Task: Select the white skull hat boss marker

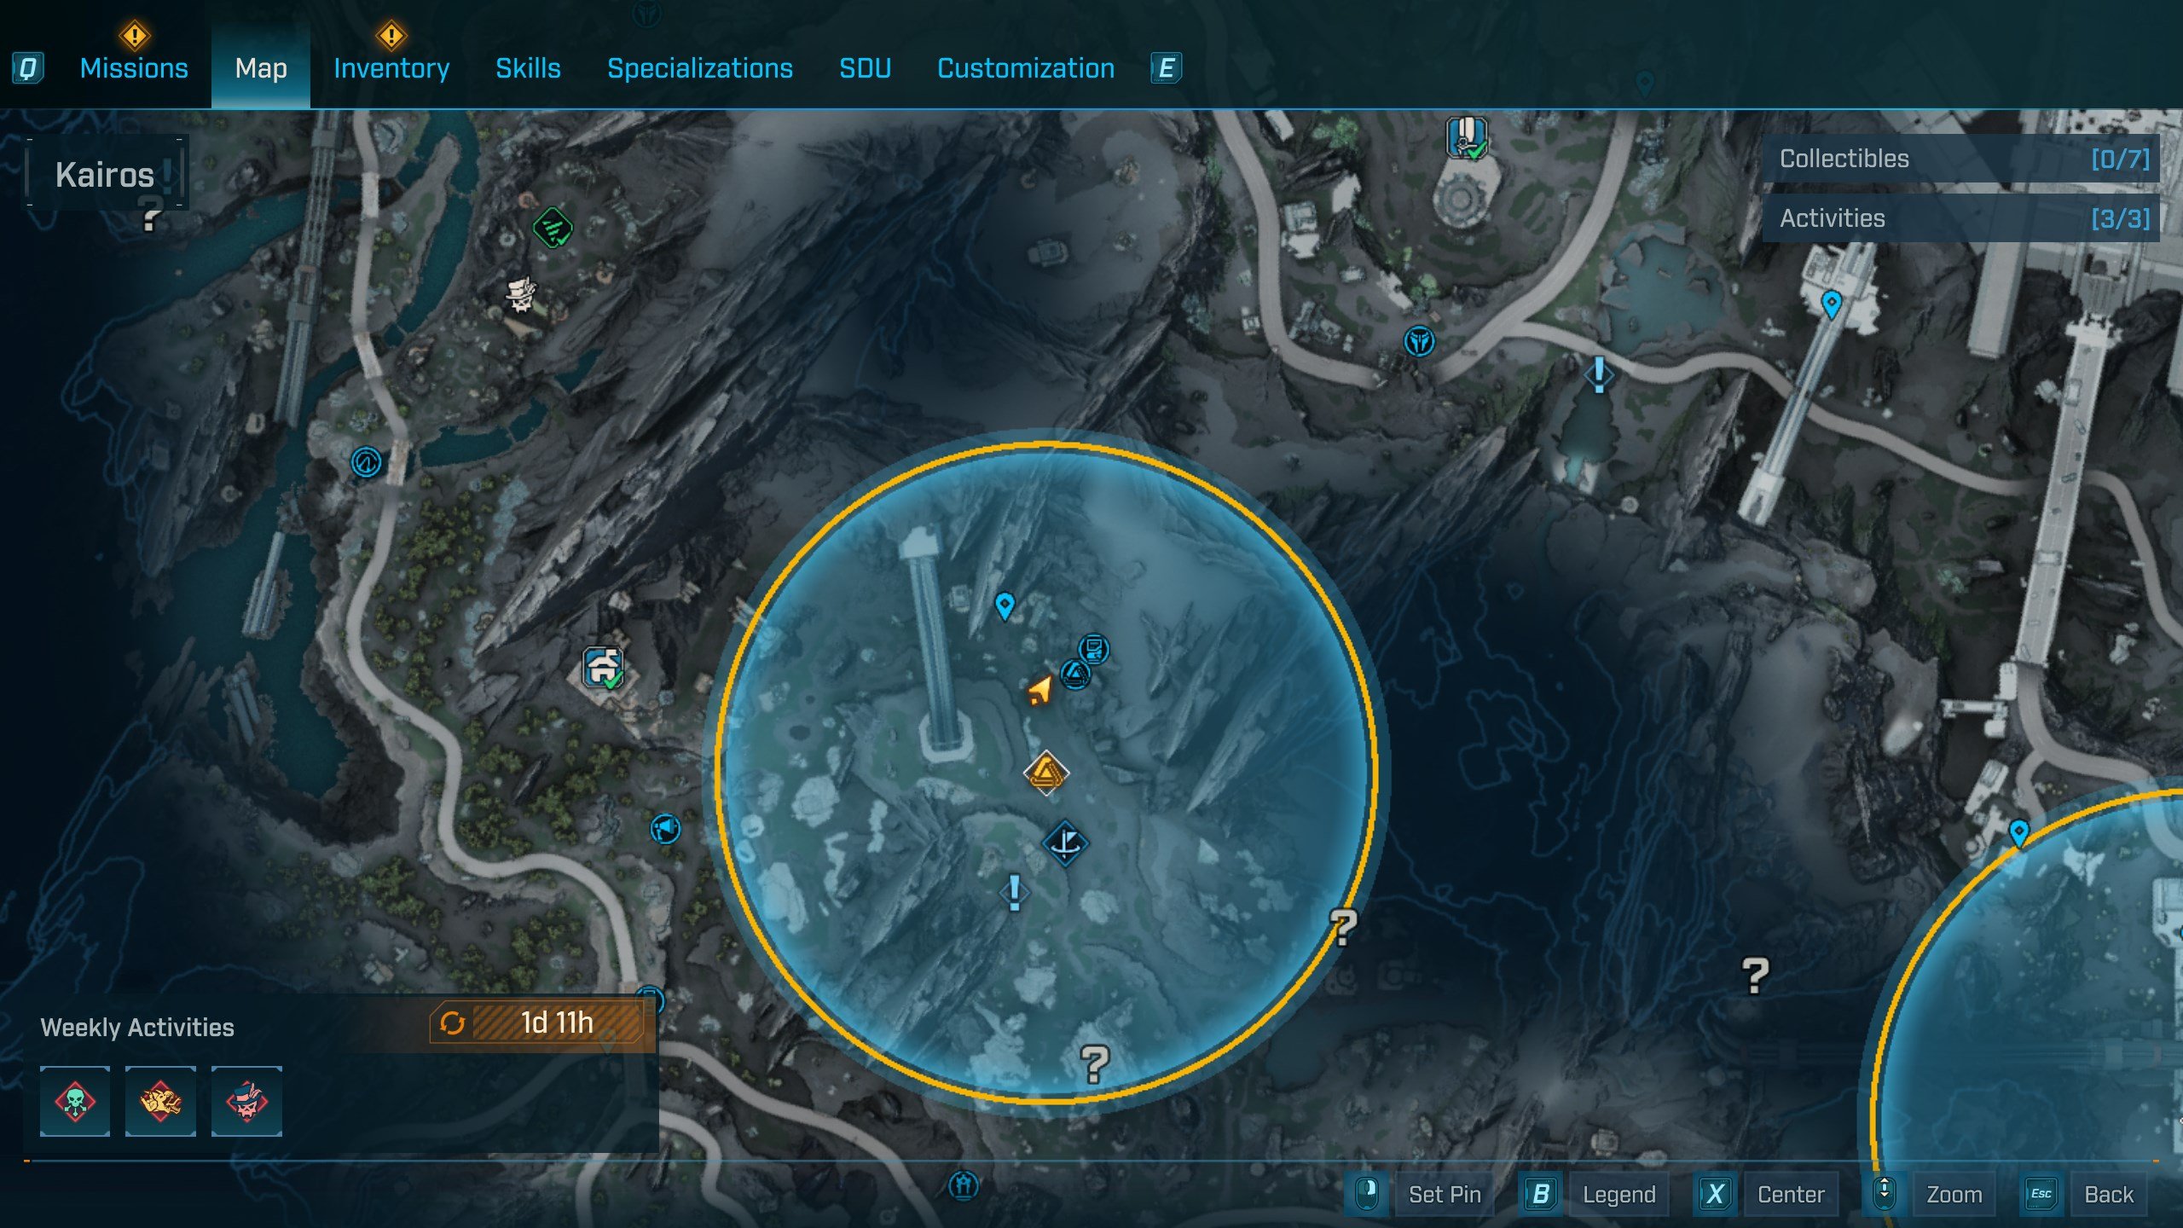Action: (521, 295)
